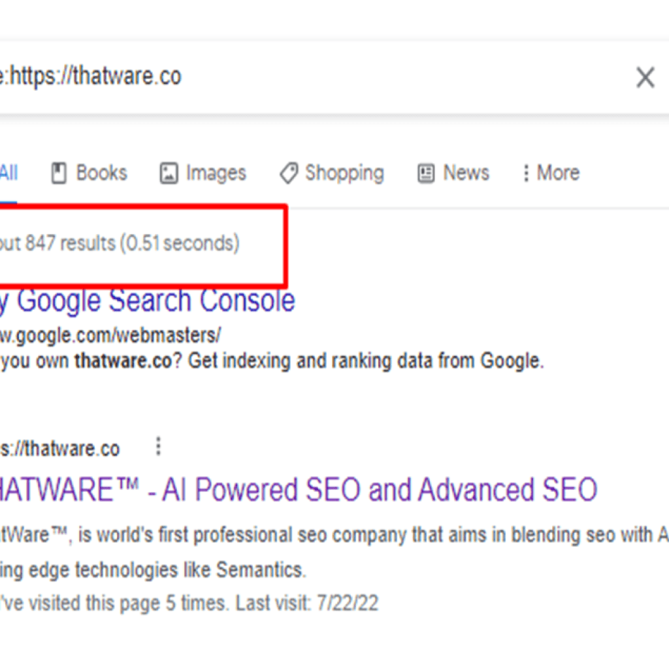Open the three-dot menu beside thatware.co URL
Viewport: 669px width, 669px height.
pos(158,446)
